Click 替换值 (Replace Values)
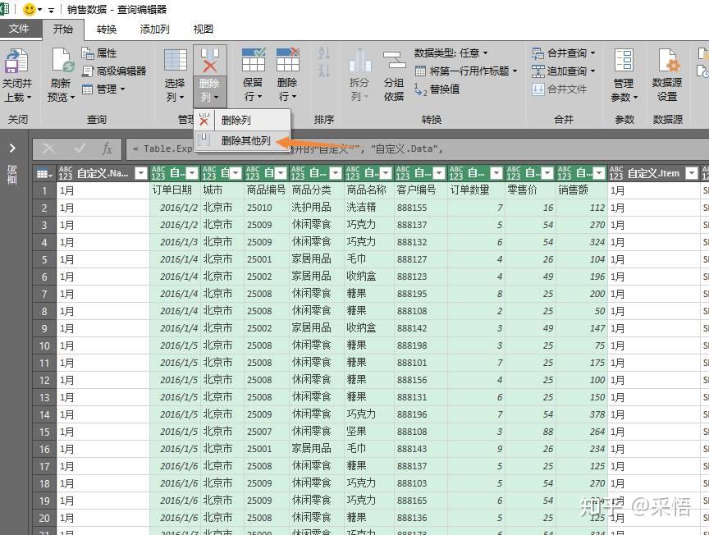 (437, 89)
